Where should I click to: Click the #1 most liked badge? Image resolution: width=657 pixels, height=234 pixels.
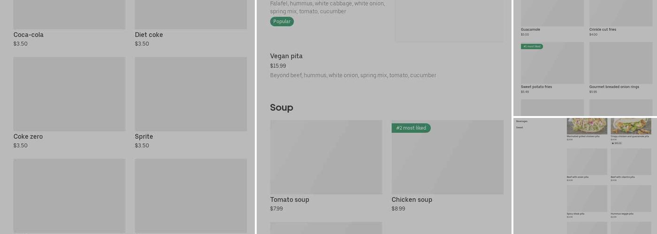(x=532, y=46)
